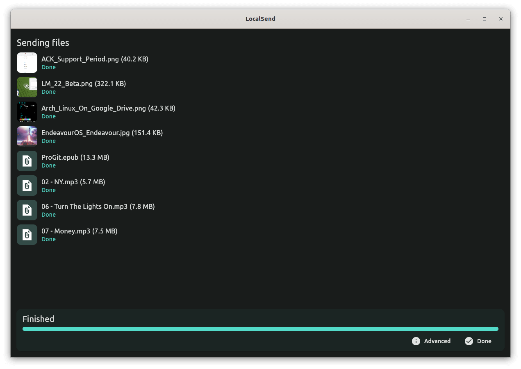This screenshot has height=369, width=521.
Task: Select the EndeavourOS_Endeavour.jpg picture preview
Action: (27, 136)
